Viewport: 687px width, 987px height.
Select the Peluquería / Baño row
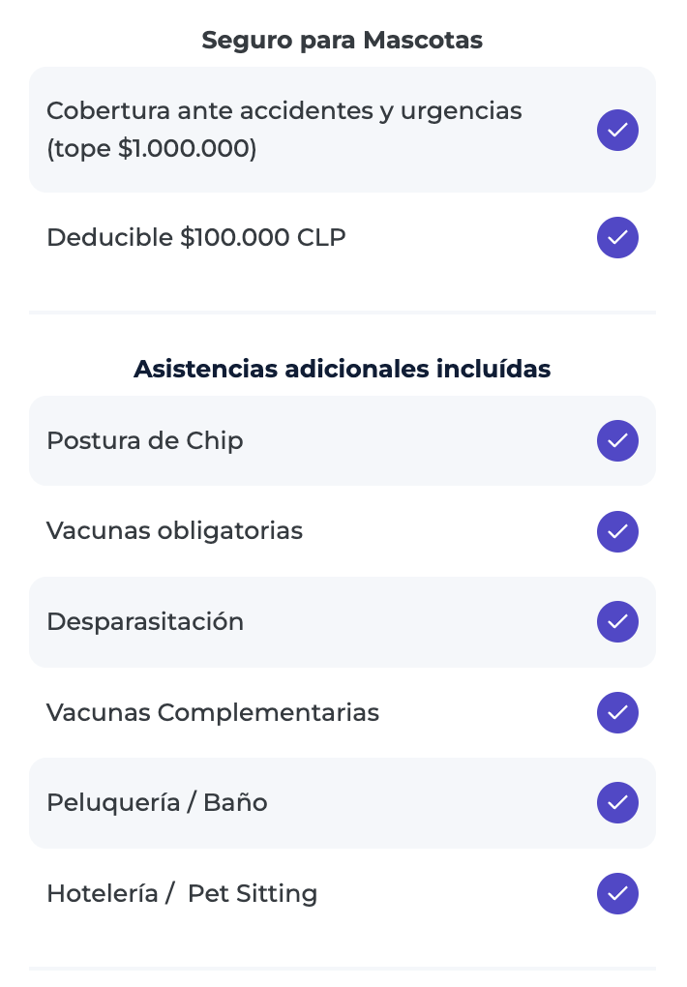coord(343,802)
